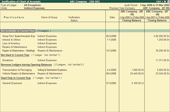This screenshot has width=170, height=112.
Task: Collapse the 'Used Only in Current Year' group
Action: pos(16,78)
